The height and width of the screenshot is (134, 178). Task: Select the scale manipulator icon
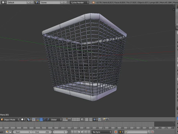pyautogui.click(x=48, y=119)
